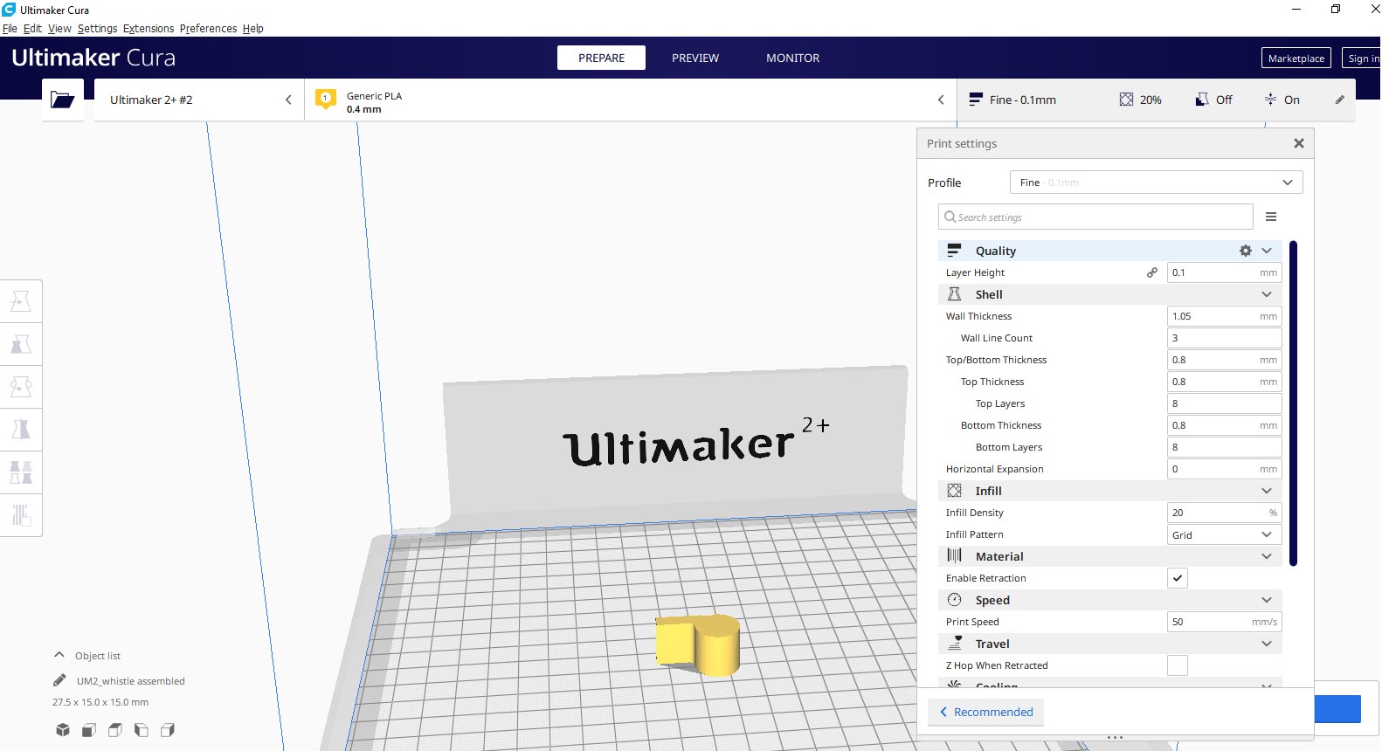Edit the Horizontal Expansion value field
1389x751 pixels.
(x=1224, y=469)
